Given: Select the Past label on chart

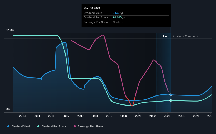Looking at the screenshot, I should click(x=165, y=36).
